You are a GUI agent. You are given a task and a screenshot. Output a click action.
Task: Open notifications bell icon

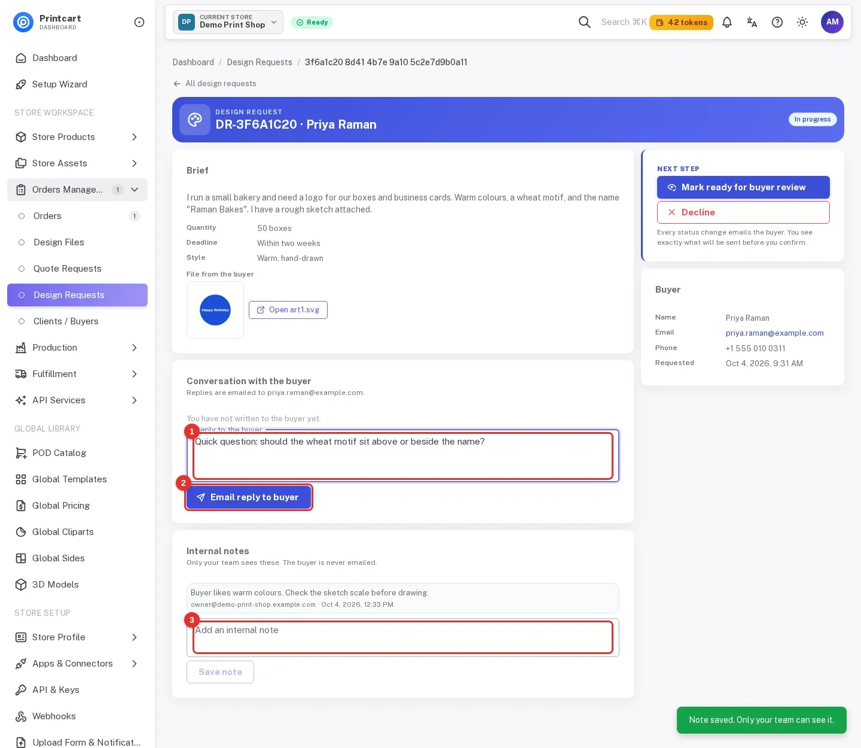[x=727, y=22]
